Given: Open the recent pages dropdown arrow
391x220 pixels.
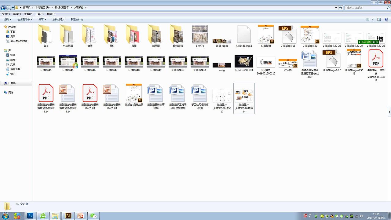Looking at the screenshot, I should point(13,8).
